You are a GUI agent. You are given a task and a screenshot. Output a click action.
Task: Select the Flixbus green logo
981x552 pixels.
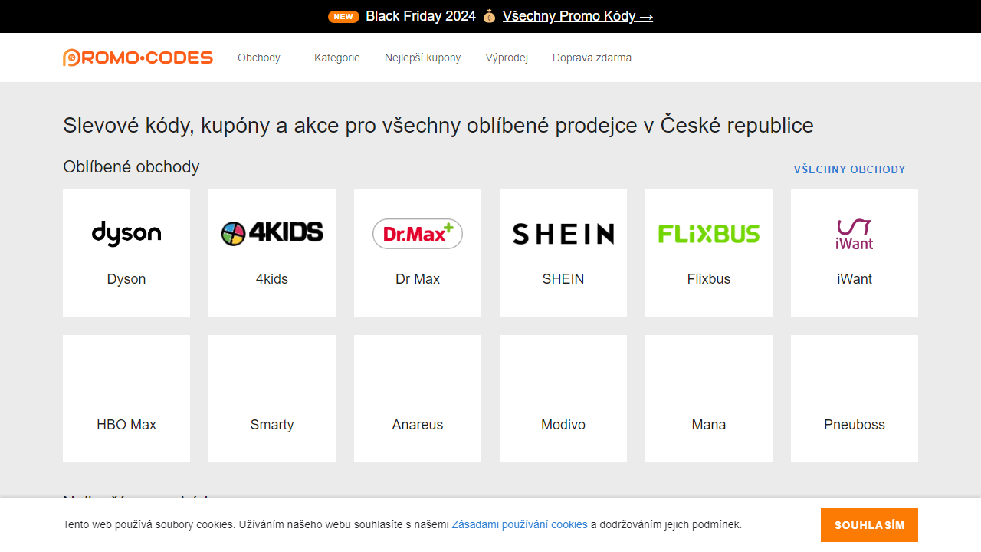(x=708, y=234)
